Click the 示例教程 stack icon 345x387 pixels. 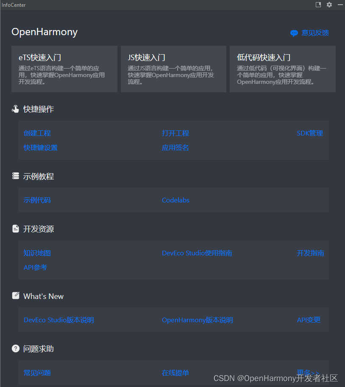(16, 176)
